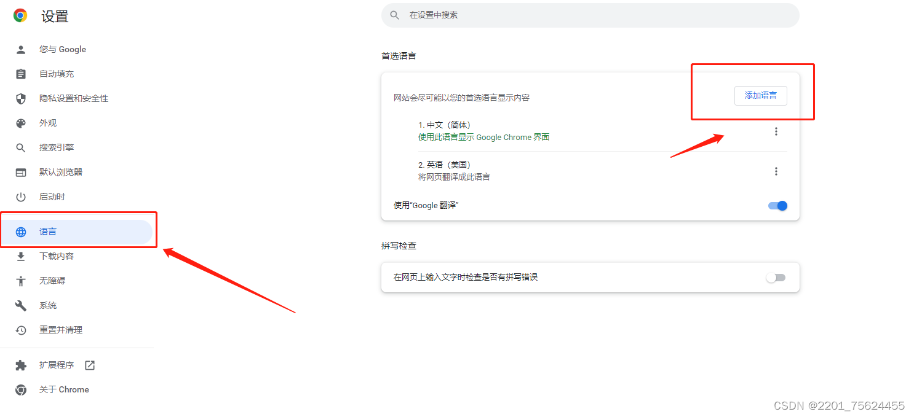The width and height of the screenshot is (914, 417).
Task: Enable the 在网页上输入文字时检查是否有拼写错误 toggle
Action: [x=776, y=278]
